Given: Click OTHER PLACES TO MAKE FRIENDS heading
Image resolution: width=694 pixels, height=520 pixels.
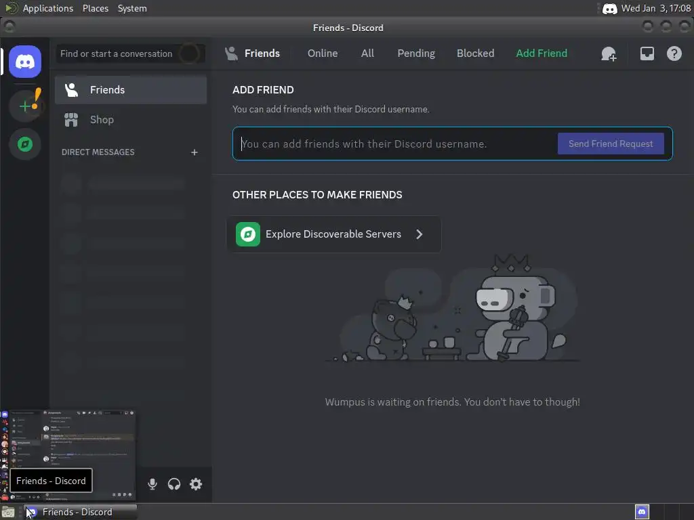Looking at the screenshot, I should [x=317, y=195].
